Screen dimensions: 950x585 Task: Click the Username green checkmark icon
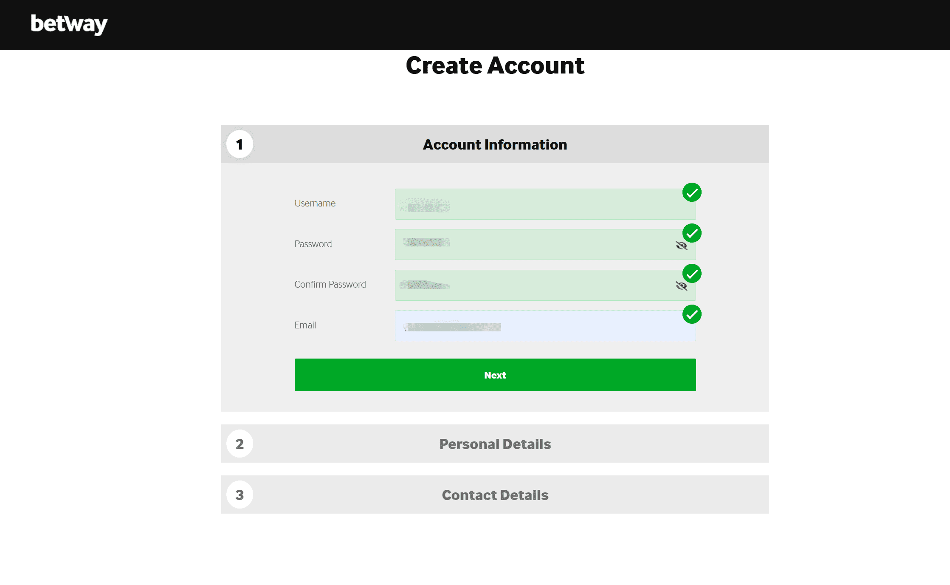pos(692,192)
